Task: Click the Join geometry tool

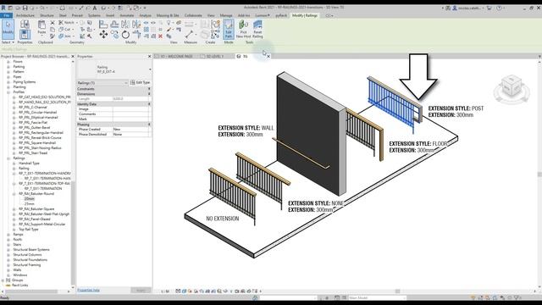Action: pyautogui.click(x=66, y=36)
